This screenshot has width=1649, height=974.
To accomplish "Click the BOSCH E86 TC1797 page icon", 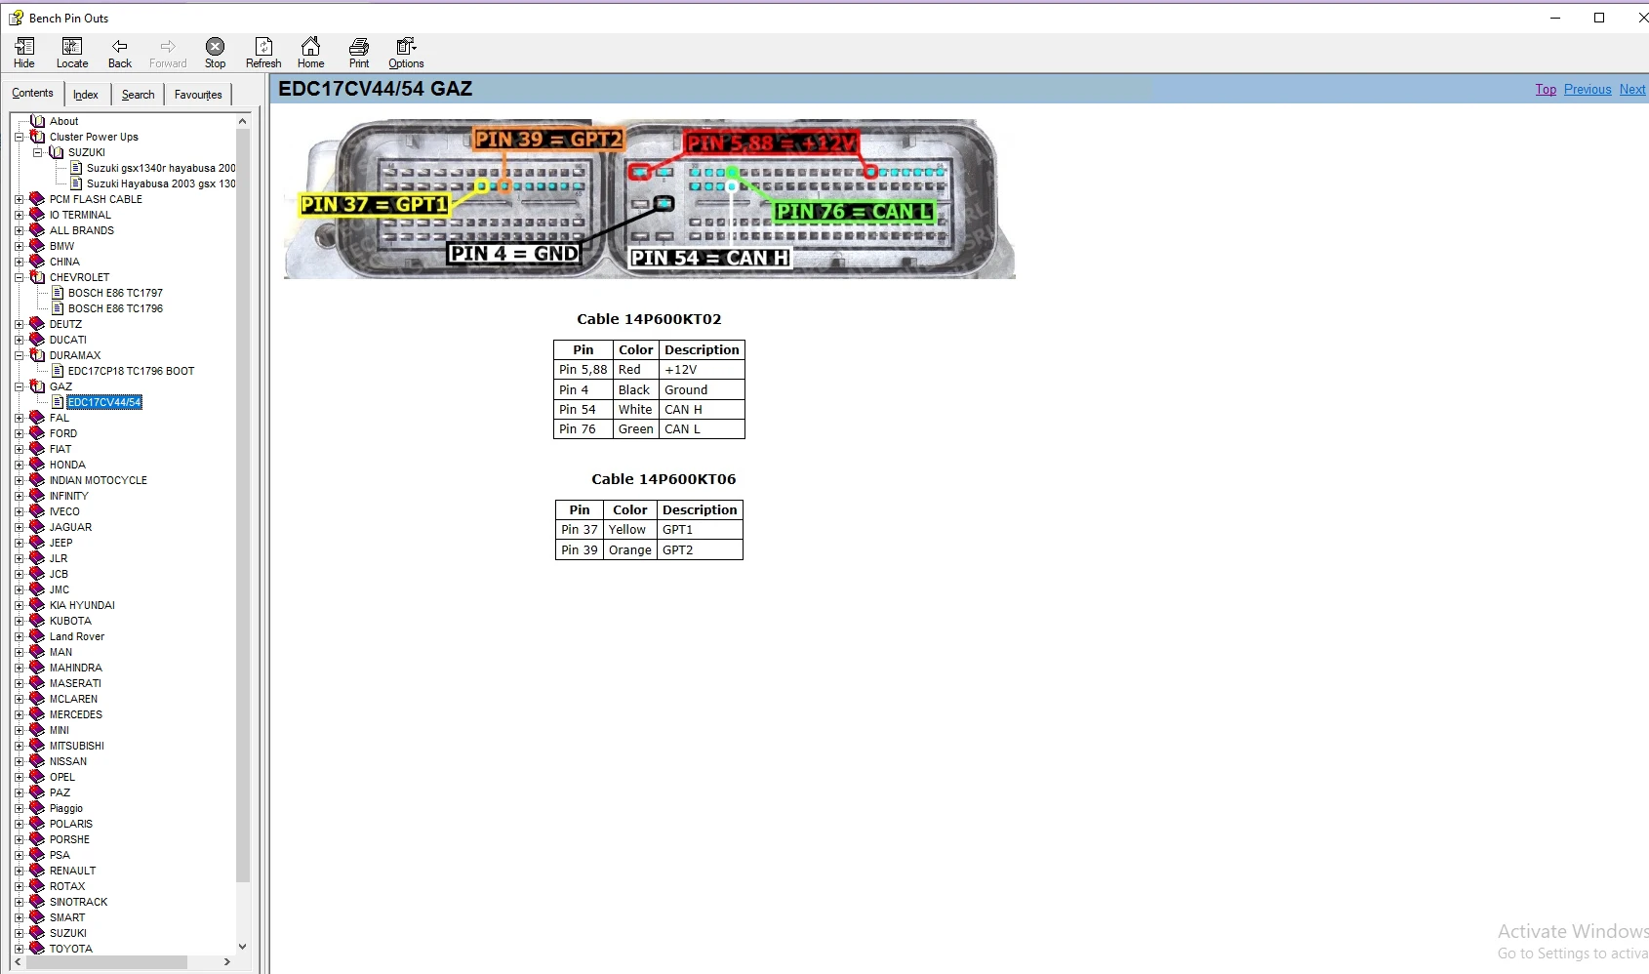I will [x=58, y=293].
